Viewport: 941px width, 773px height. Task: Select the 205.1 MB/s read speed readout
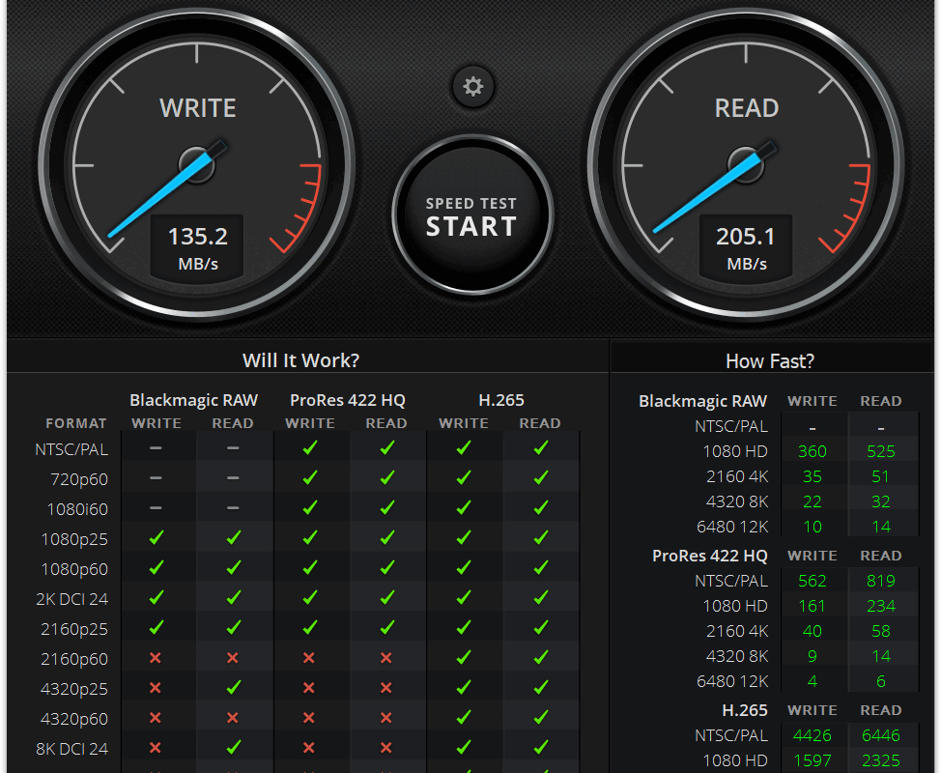pos(746,246)
